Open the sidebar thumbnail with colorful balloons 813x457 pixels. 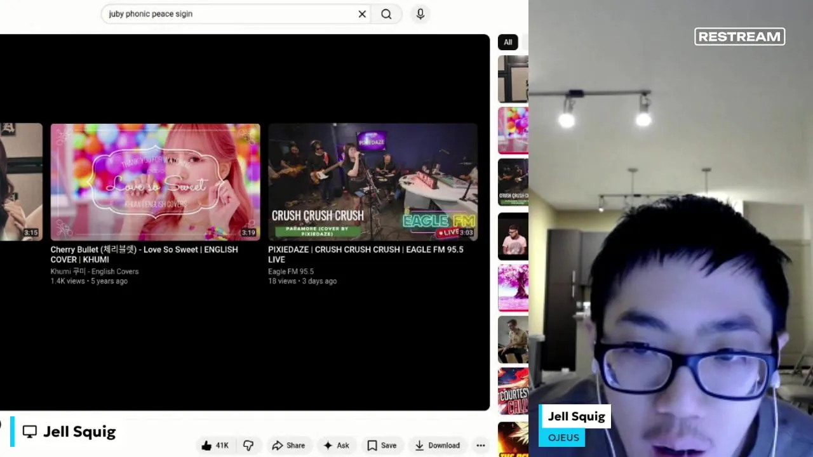coord(513,131)
